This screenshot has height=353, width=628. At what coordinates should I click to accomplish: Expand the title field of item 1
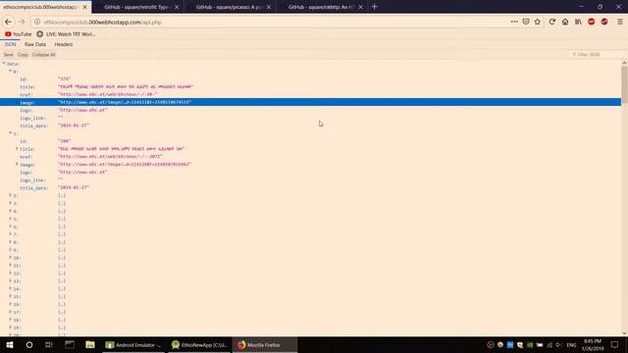click(x=17, y=148)
